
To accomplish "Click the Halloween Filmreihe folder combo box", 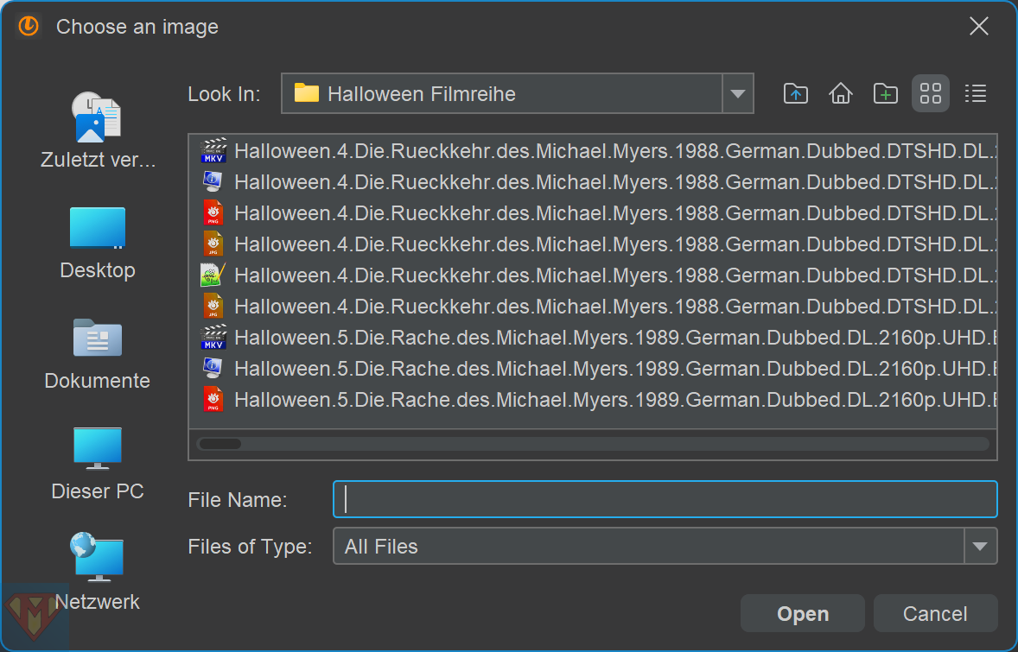I will click(501, 93).
